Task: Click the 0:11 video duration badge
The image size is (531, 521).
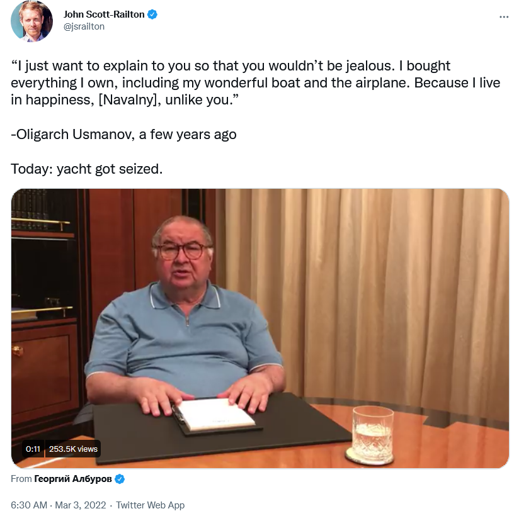Action: point(33,449)
